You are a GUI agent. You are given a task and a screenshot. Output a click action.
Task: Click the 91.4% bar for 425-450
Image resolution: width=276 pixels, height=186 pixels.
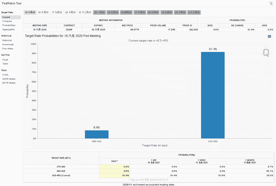(x=213, y=95)
